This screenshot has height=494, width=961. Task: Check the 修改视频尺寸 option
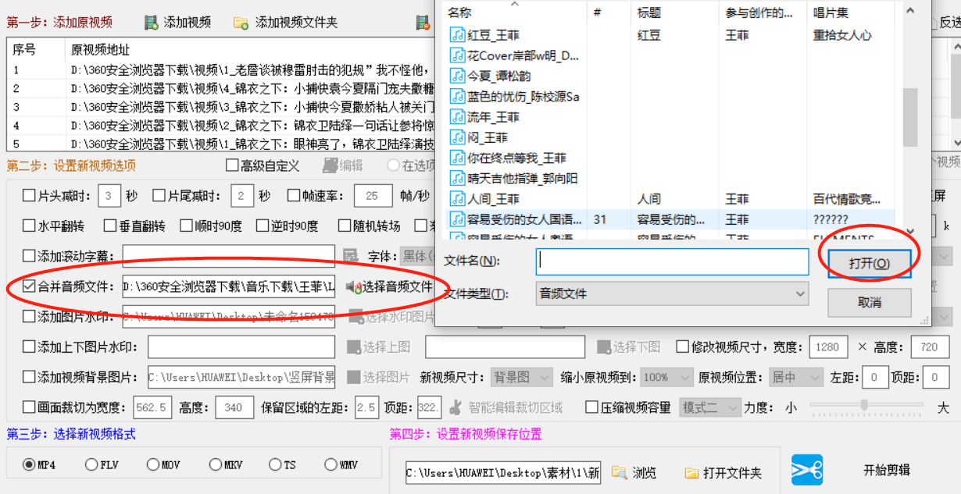coord(682,347)
